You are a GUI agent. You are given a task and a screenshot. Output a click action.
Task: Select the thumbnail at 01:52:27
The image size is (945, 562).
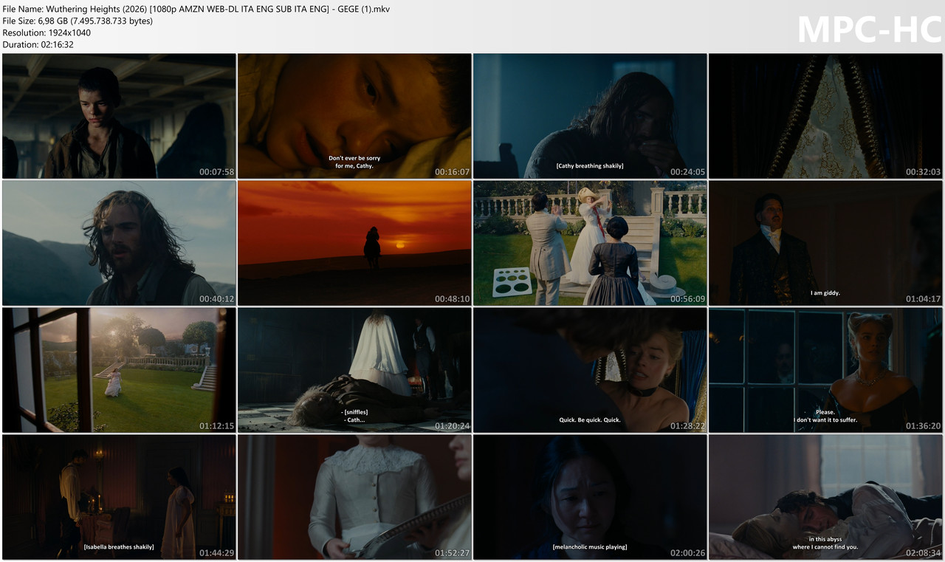coord(354,497)
